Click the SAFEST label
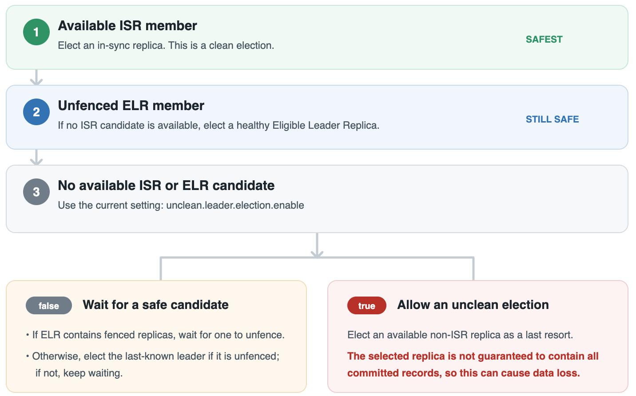Image resolution: width=636 pixels, height=396 pixels. pyautogui.click(x=544, y=40)
